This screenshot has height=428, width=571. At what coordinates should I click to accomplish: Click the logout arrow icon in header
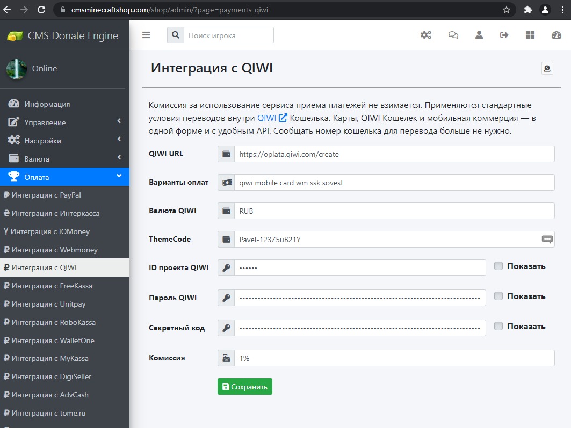(504, 35)
